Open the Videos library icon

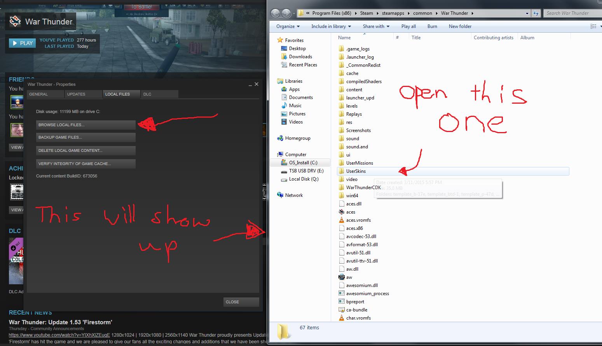(x=284, y=122)
